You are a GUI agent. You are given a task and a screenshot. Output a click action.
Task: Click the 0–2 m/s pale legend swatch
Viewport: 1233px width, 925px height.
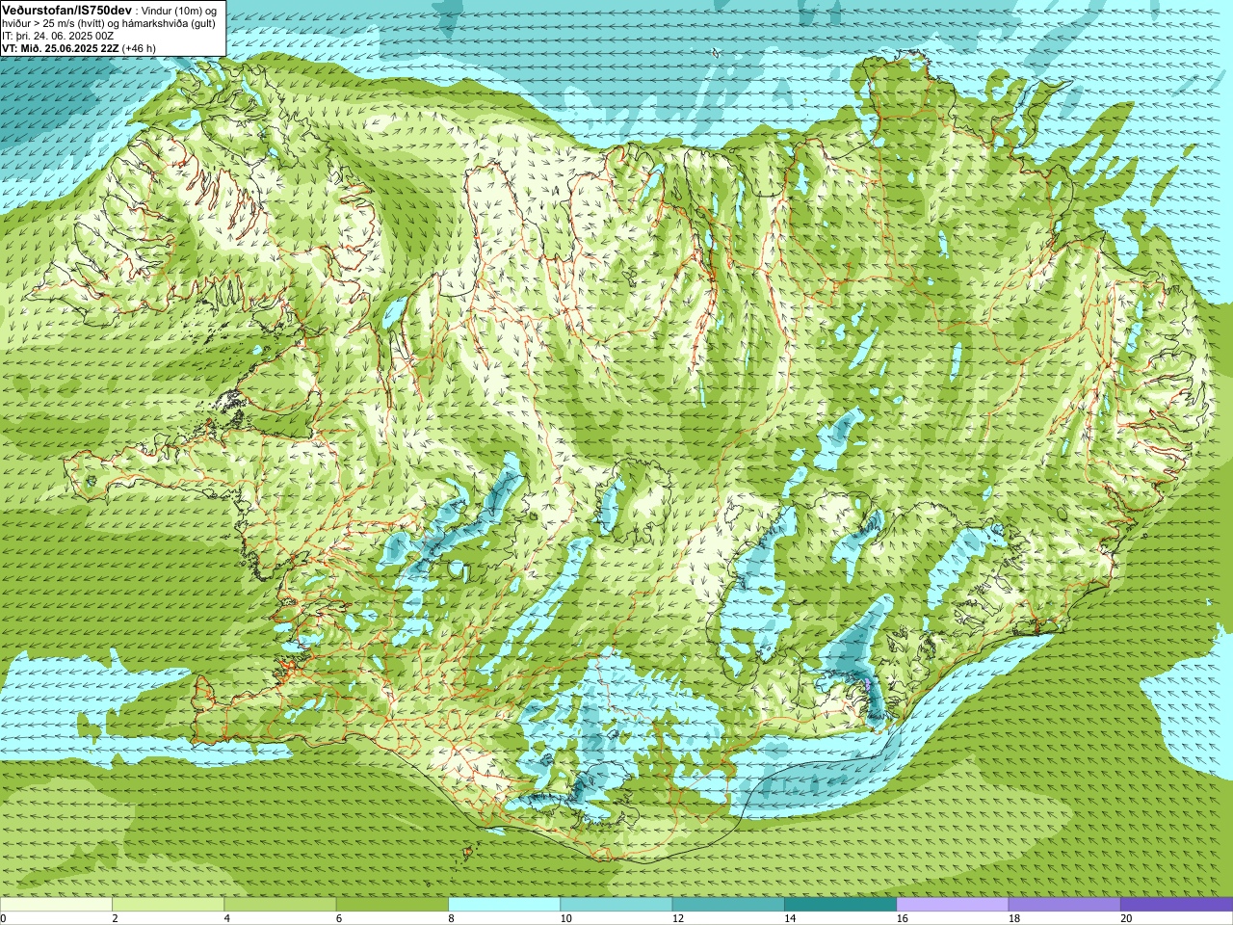pyautogui.click(x=56, y=905)
